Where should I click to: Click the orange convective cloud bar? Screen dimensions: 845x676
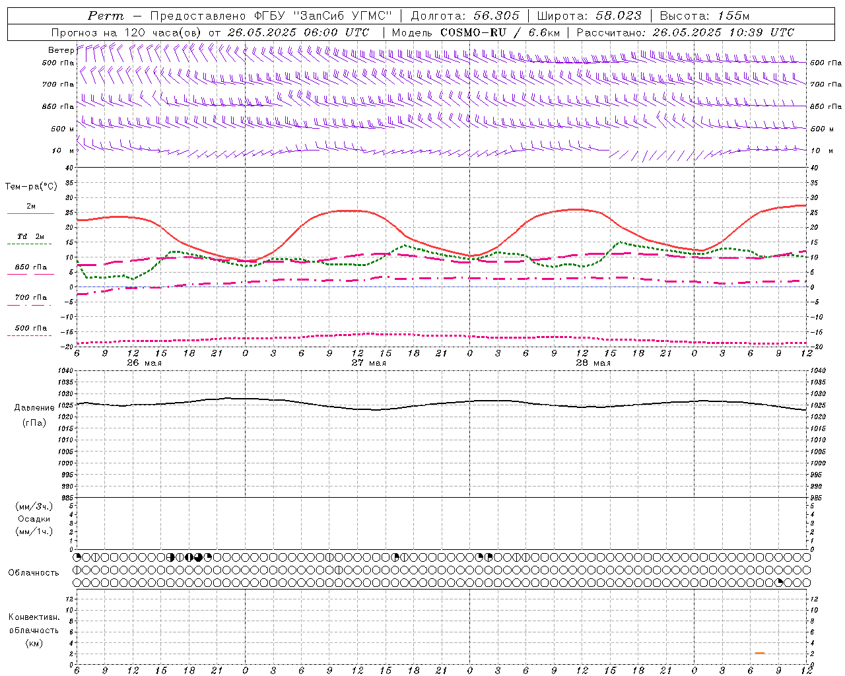pyautogui.click(x=760, y=653)
